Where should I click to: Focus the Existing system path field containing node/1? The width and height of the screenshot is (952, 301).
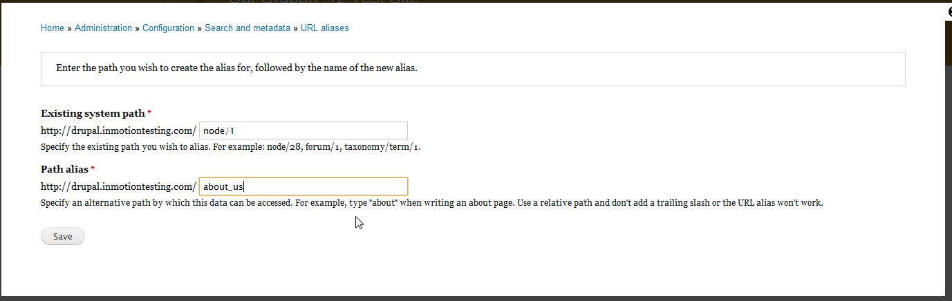[x=303, y=130]
